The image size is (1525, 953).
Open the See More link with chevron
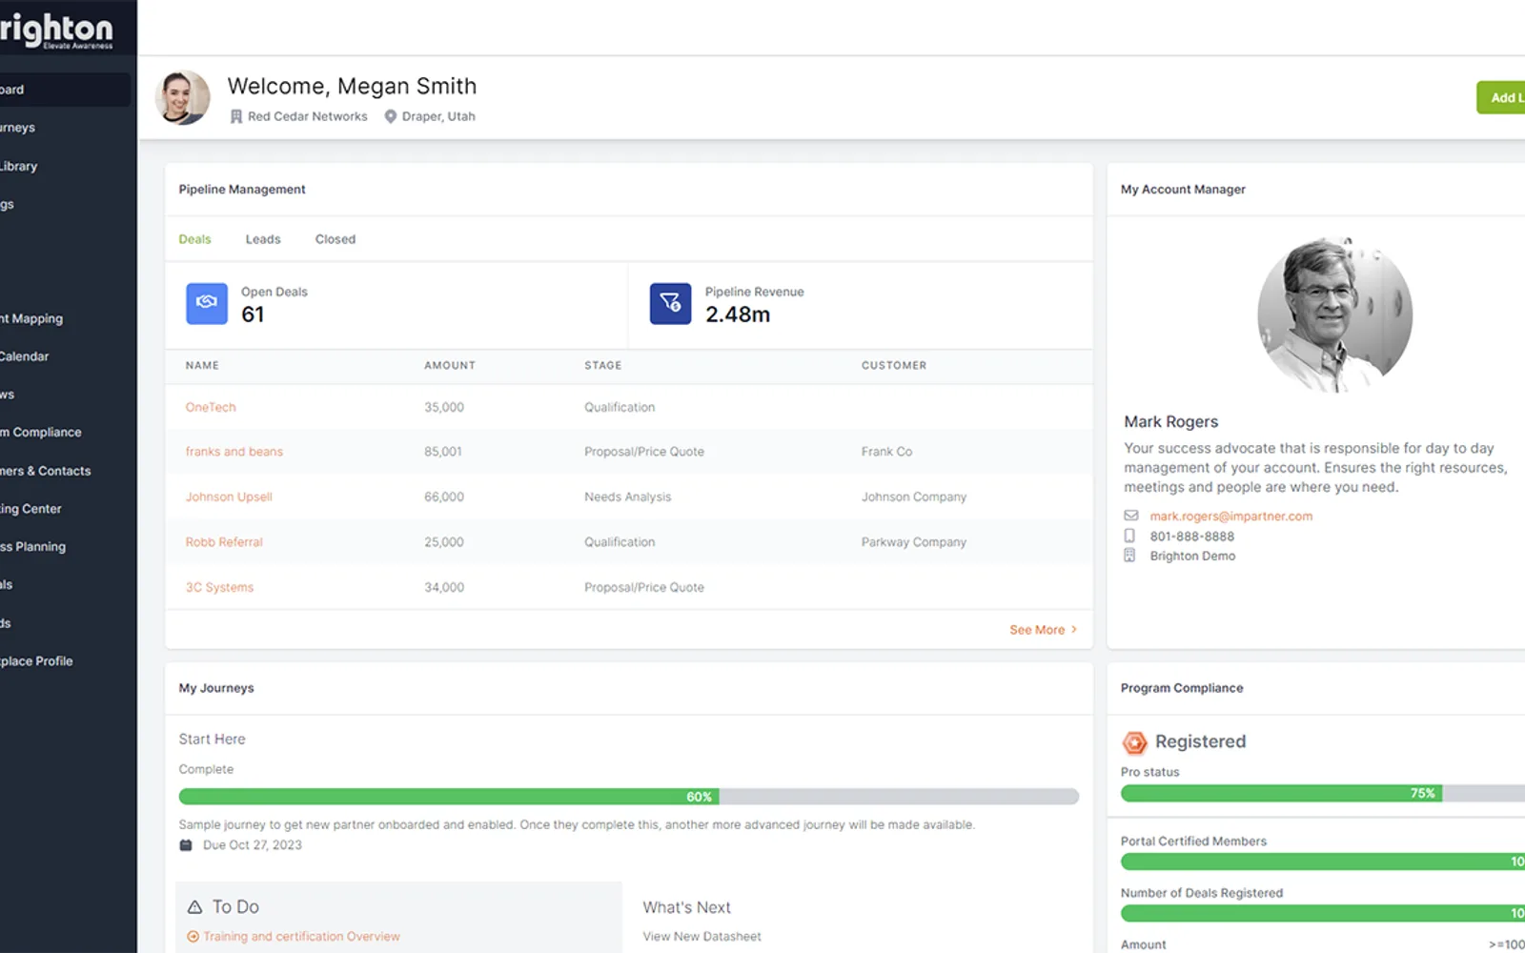[1044, 630]
